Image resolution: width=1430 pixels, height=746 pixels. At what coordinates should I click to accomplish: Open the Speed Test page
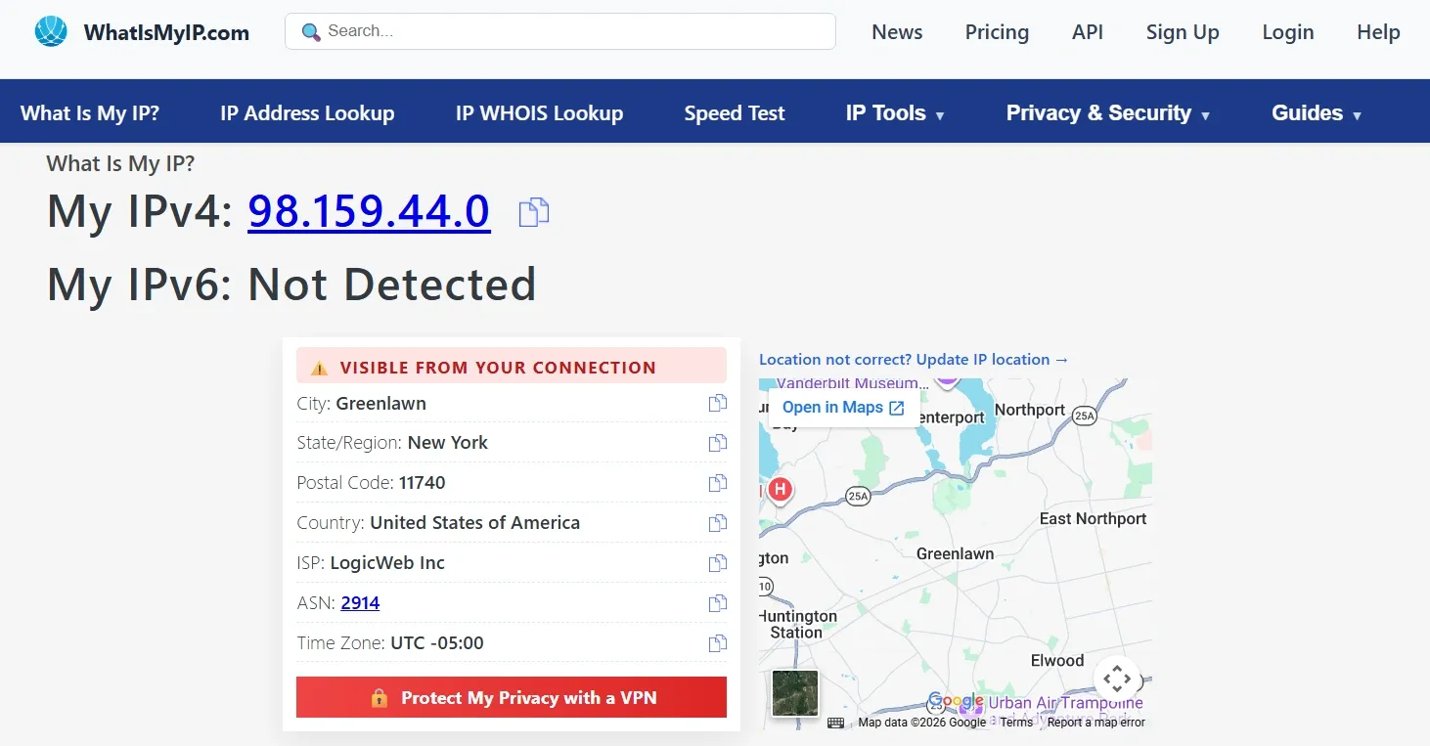735,113
